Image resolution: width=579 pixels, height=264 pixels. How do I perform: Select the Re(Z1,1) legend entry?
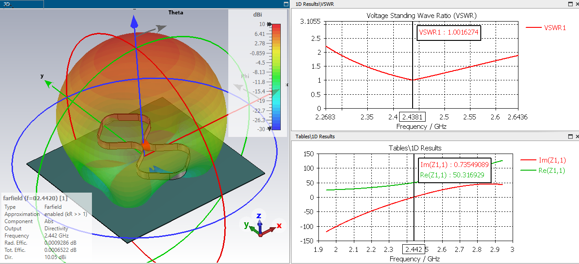point(543,170)
